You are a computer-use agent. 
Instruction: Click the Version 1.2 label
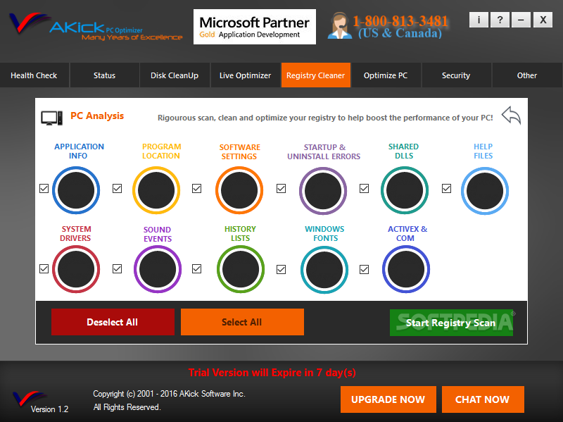(49, 409)
